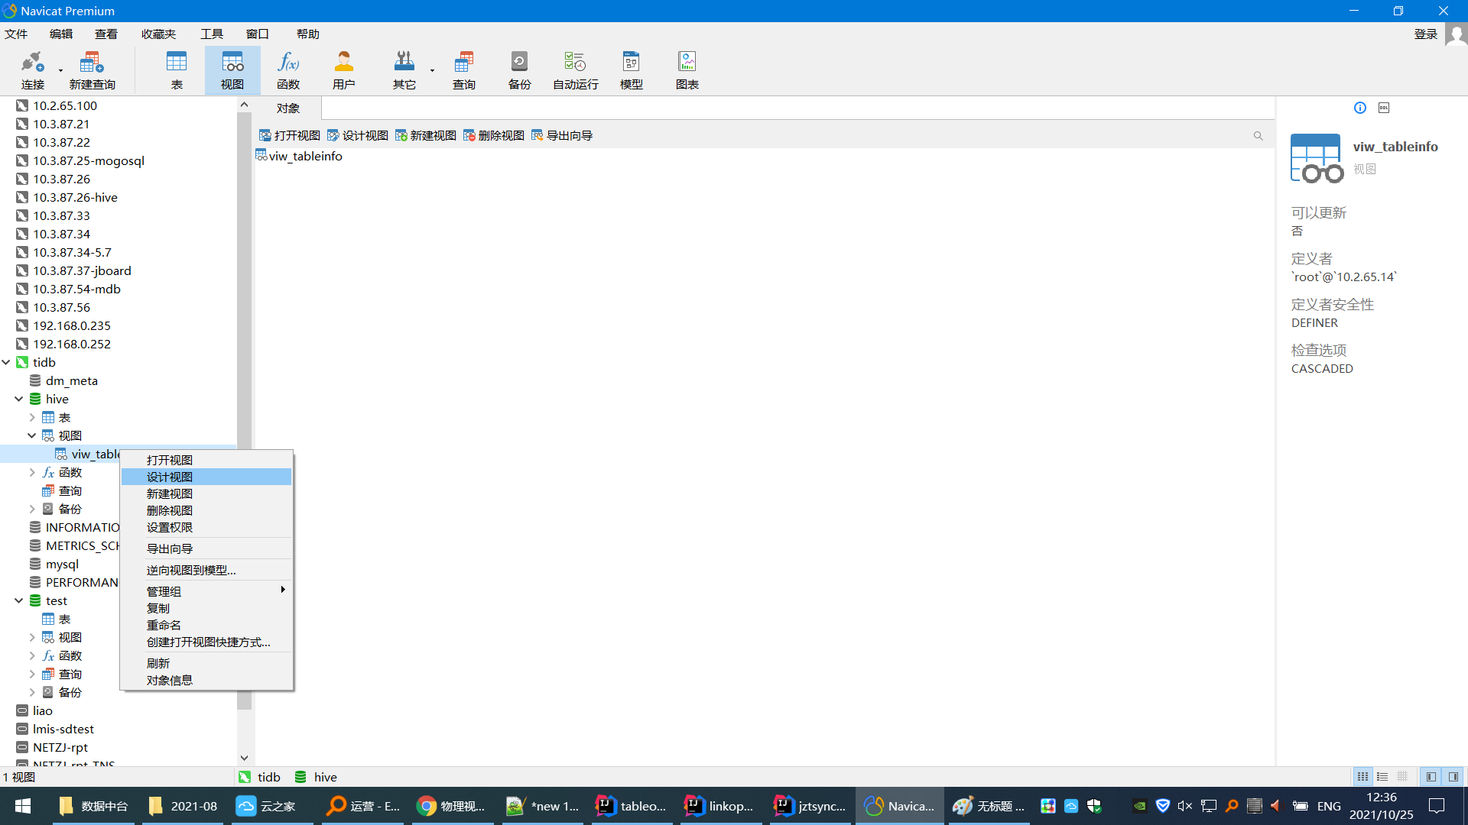The height and width of the screenshot is (825, 1468).
Task: Open the 函数 (Function) toolbar icon
Action: [x=288, y=70]
